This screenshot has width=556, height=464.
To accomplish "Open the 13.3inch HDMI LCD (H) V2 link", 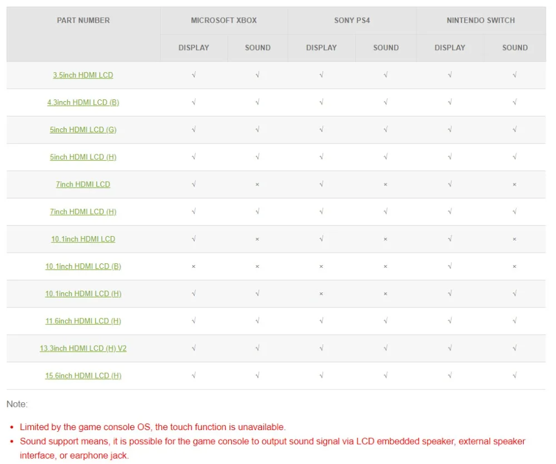I will 83,348.
